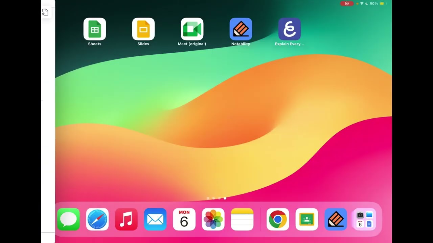Viewport: 433px width, 243px height.
Task: Launch Notability from the home screen
Action: [241, 29]
